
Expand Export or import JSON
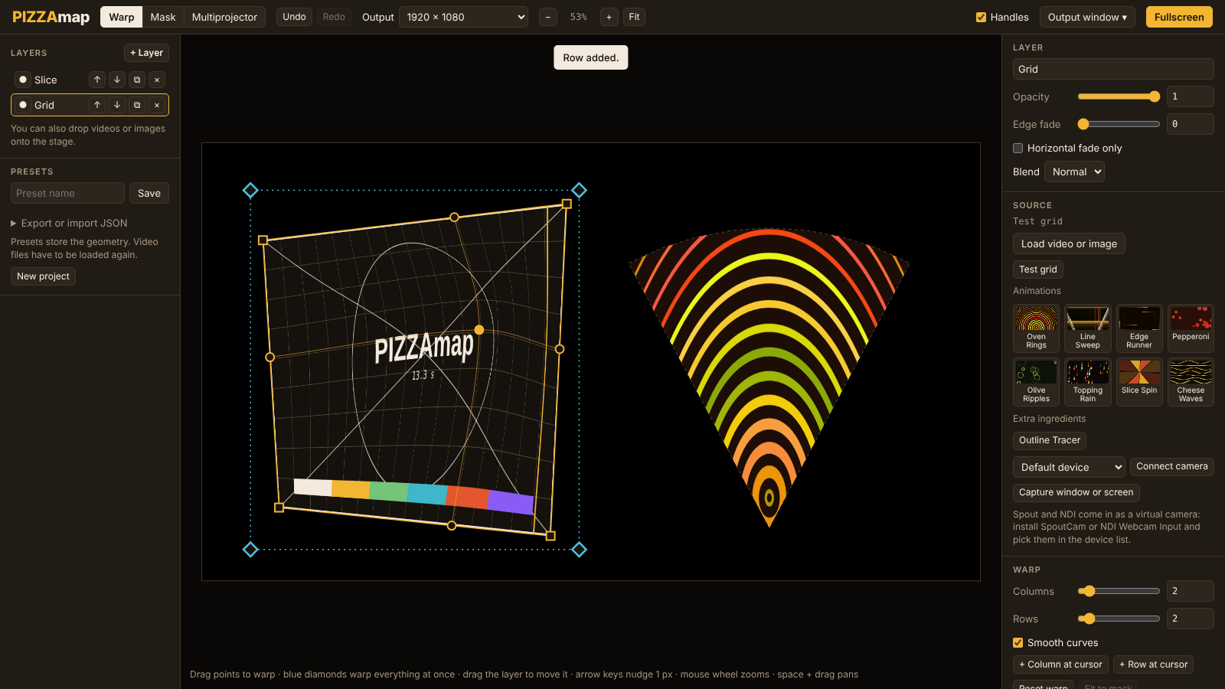[x=69, y=223]
